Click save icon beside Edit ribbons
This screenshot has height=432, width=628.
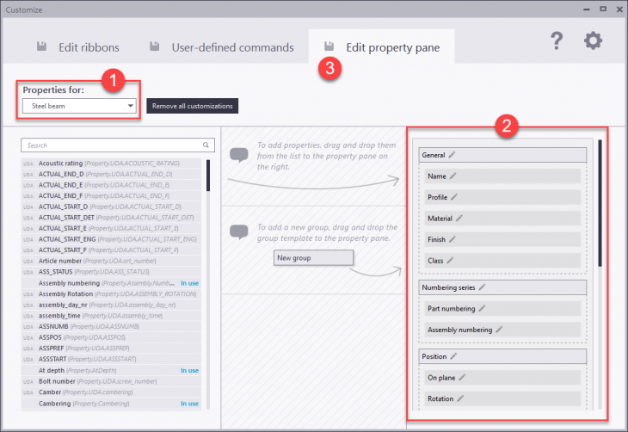(41, 46)
